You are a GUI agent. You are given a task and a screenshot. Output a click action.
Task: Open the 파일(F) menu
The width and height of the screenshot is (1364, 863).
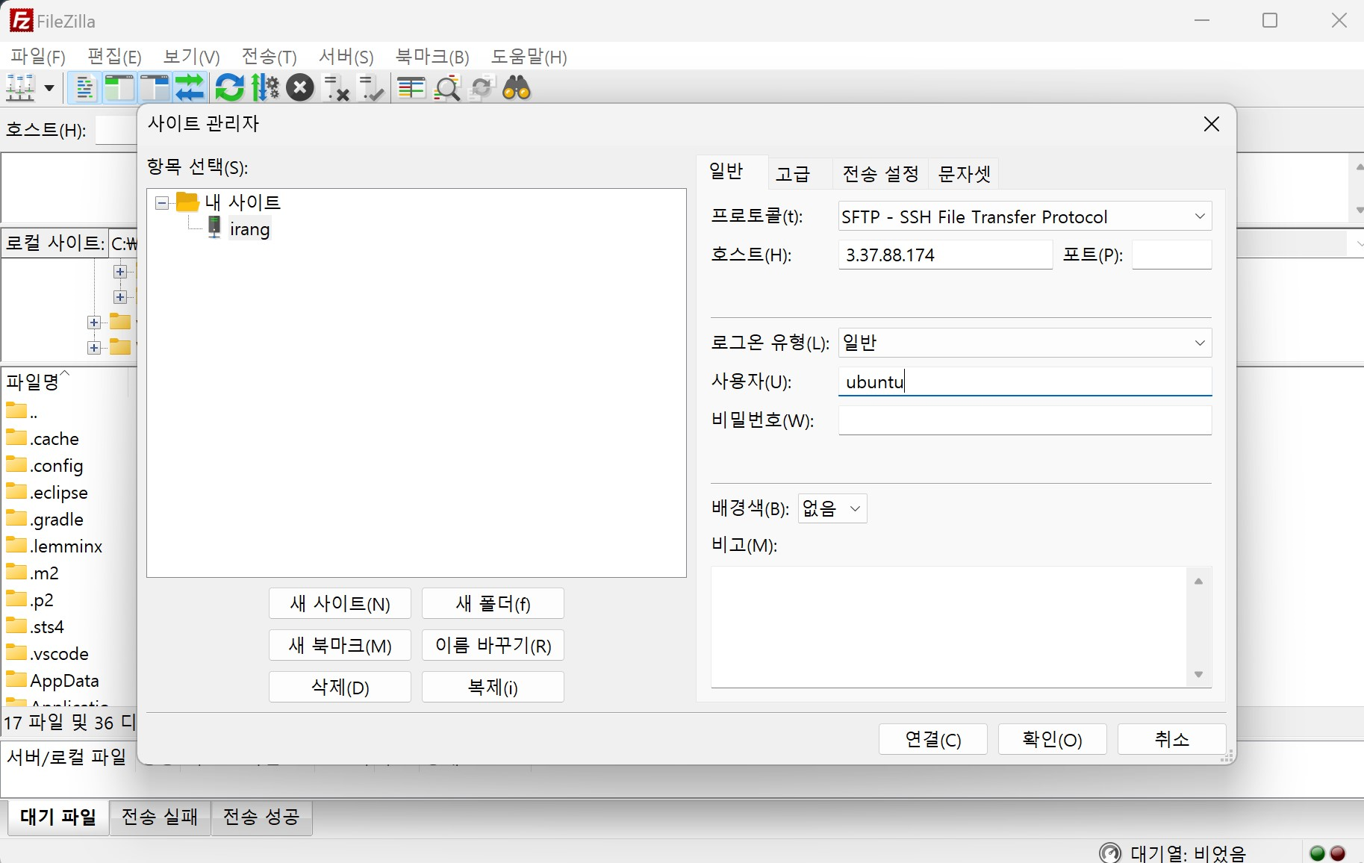coord(38,57)
